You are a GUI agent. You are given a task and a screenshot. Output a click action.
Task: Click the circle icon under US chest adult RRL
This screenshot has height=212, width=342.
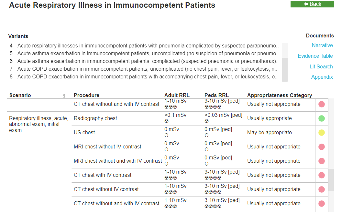coord(166,135)
